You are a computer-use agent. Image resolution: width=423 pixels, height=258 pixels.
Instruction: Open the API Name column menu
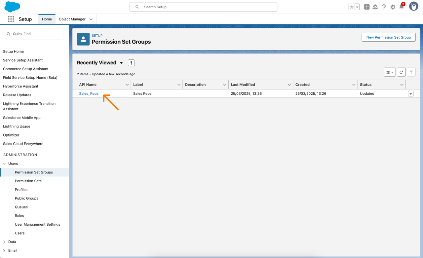point(127,85)
